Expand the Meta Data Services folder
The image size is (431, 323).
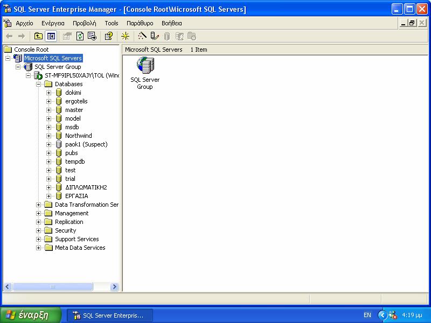tap(38, 248)
